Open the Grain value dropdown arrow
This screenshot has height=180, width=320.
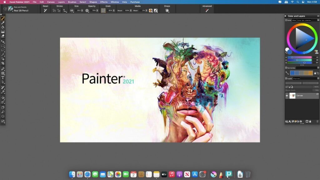pyautogui.click(x=114, y=11)
